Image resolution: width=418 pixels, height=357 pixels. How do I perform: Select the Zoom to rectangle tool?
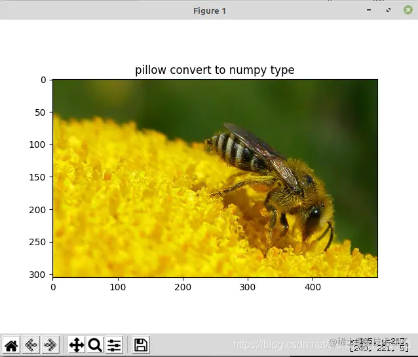point(95,345)
